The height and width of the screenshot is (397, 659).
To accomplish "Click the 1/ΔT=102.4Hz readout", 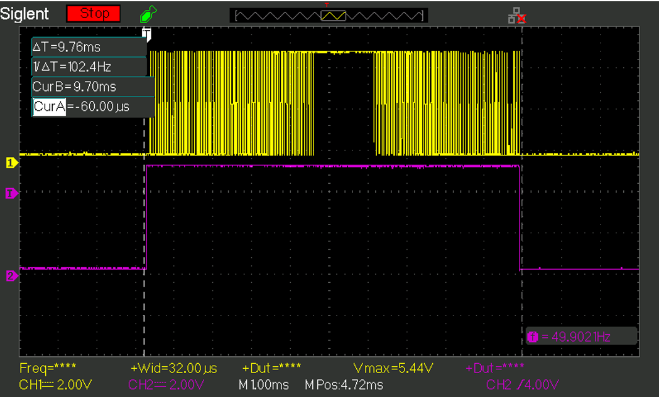I will point(89,66).
